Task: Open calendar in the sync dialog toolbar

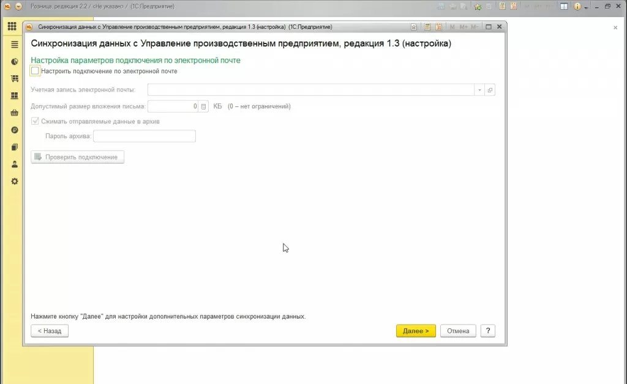Action: (x=438, y=27)
